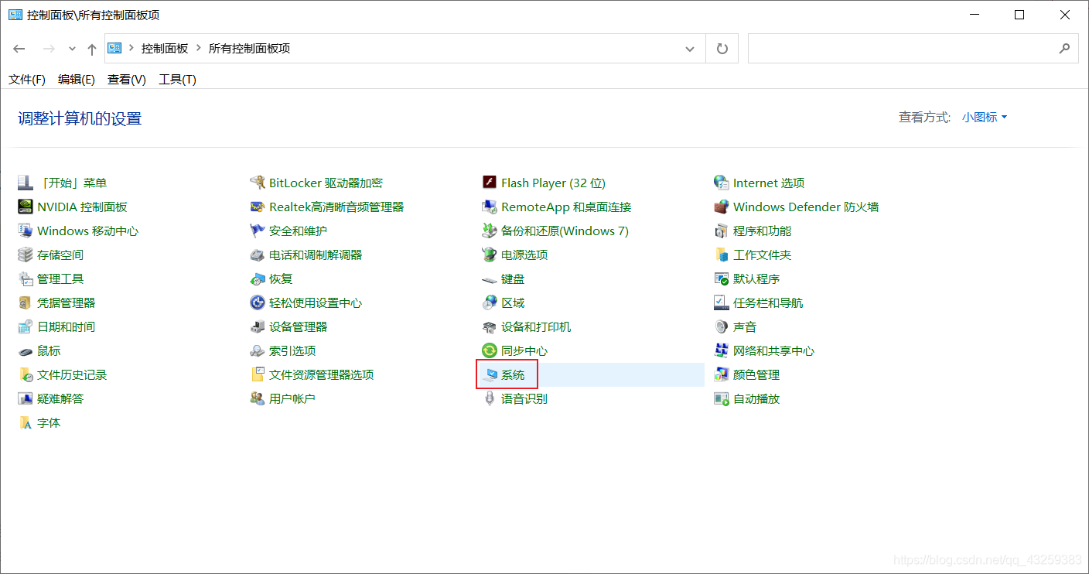Open the 凭据管理器 icon
The width and height of the screenshot is (1089, 574).
pos(26,302)
